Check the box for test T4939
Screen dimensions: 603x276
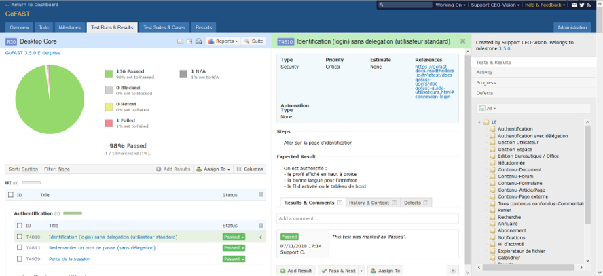click(x=19, y=259)
